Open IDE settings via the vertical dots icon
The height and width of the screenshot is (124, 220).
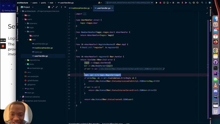tap(206, 3)
